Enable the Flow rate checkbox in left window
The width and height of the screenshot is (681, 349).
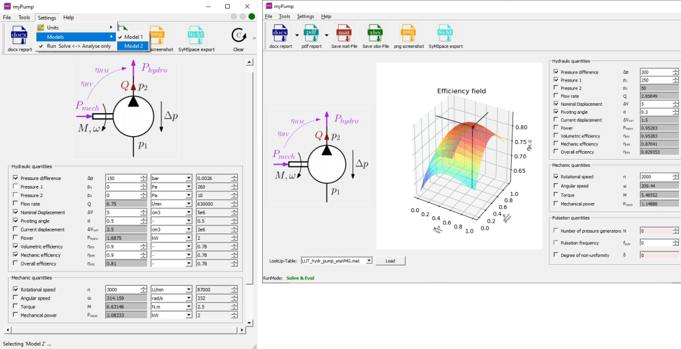(16, 204)
